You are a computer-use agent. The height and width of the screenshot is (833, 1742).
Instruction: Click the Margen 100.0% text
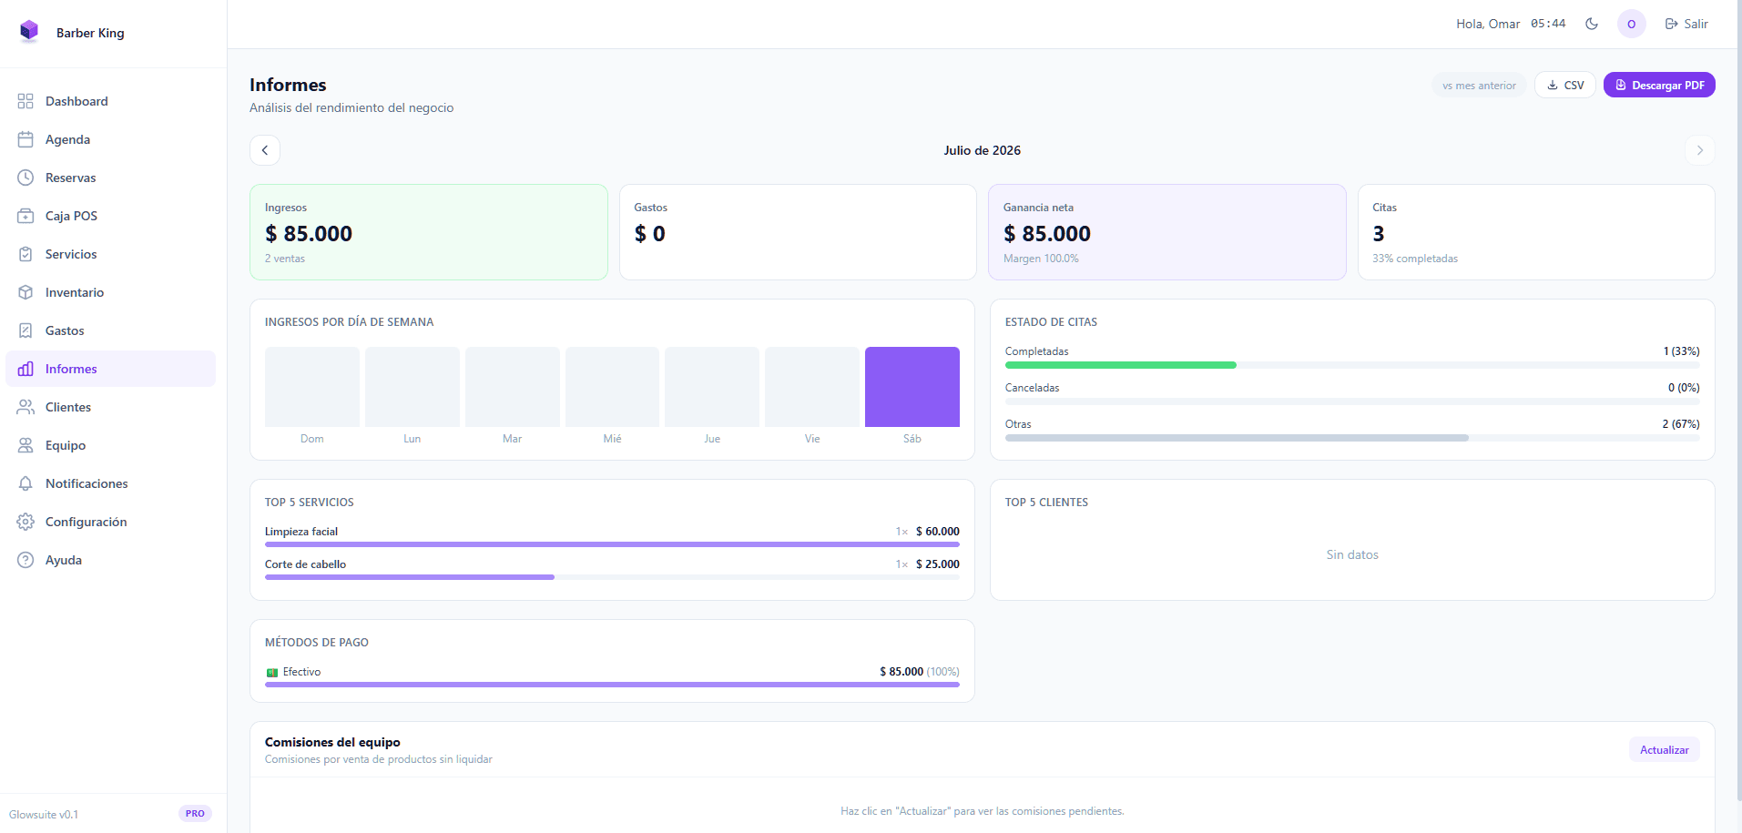point(1041,259)
